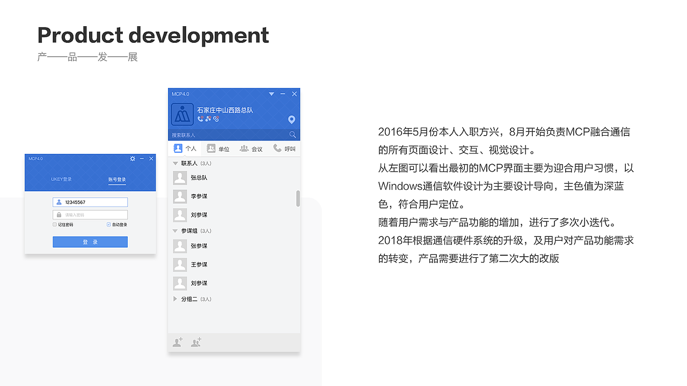The height and width of the screenshot is (386, 687).
Task: Switch to the 单位 tab
Action: pyautogui.click(x=218, y=149)
